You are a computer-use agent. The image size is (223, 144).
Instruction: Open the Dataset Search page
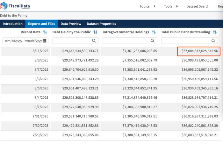pos(198,6)
